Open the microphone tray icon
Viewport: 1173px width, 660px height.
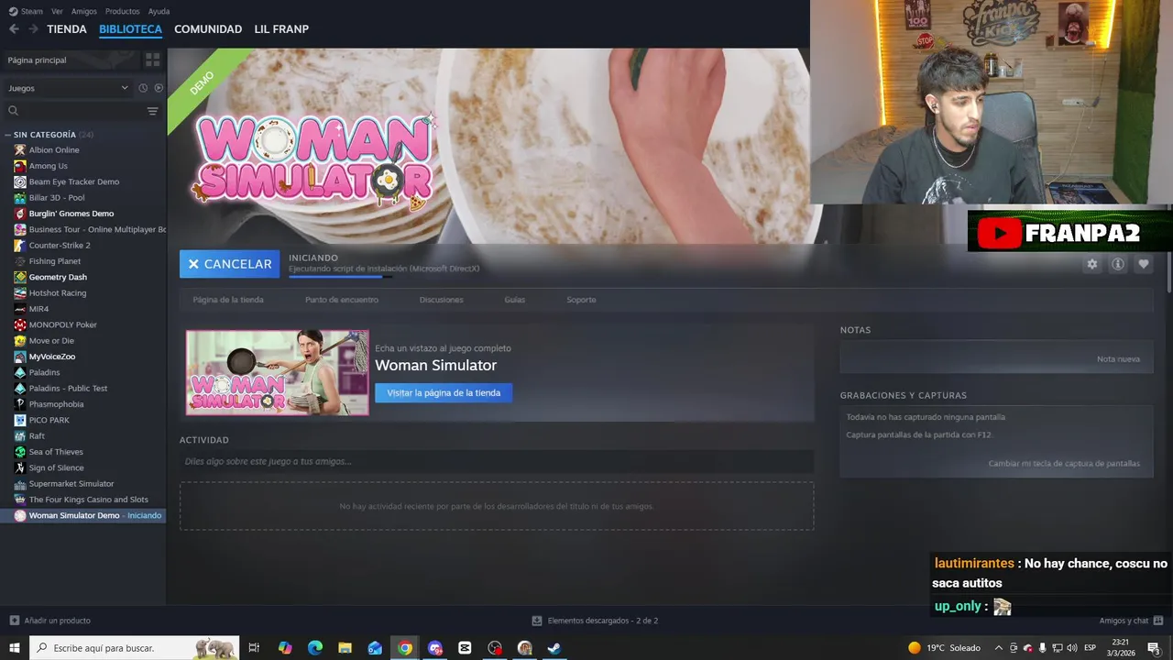point(1042,648)
